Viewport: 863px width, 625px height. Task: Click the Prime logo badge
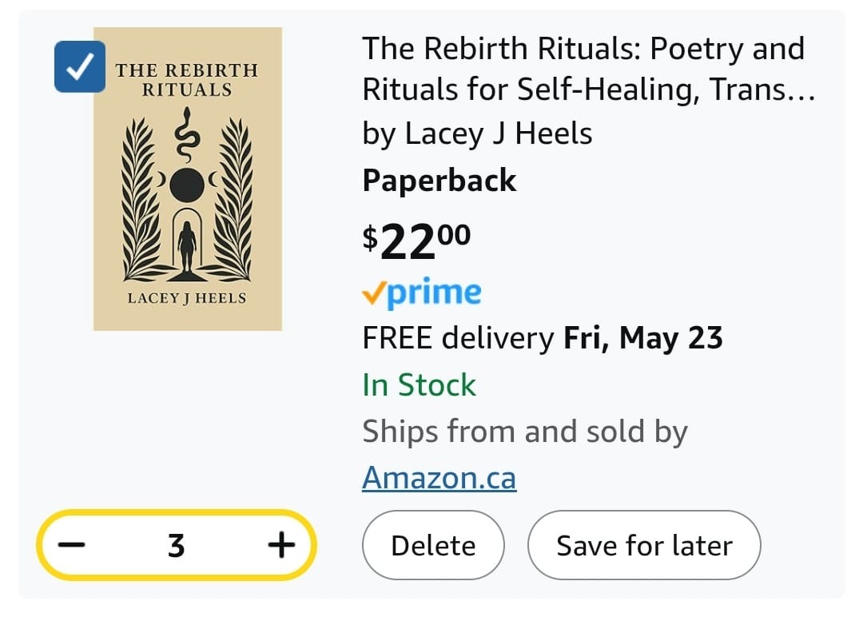pyautogui.click(x=422, y=294)
